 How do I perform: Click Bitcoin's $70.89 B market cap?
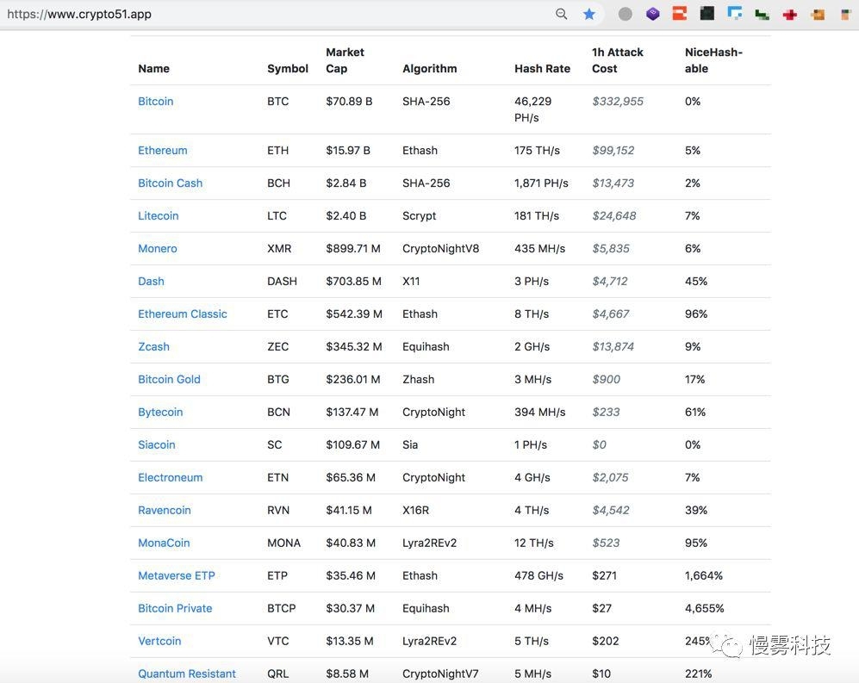349,102
